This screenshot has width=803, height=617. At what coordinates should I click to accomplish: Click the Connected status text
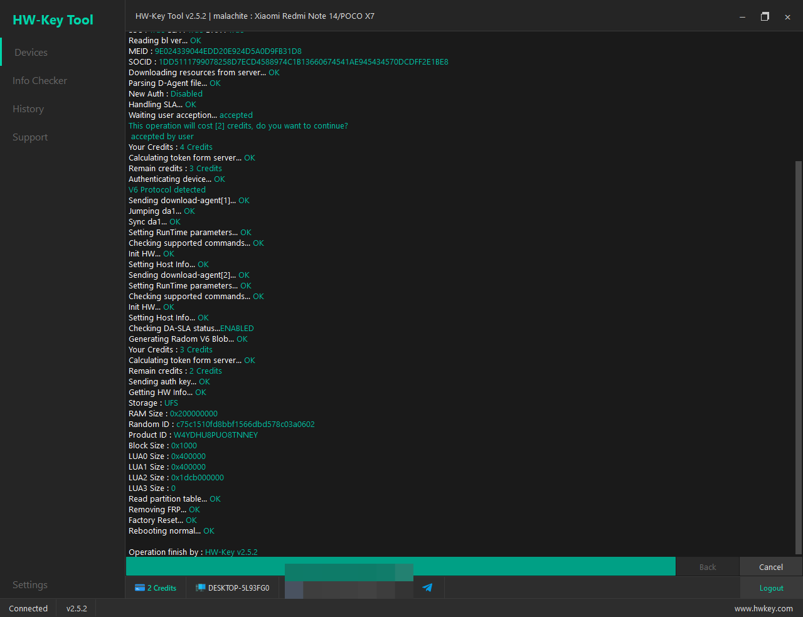pyautogui.click(x=28, y=608)
